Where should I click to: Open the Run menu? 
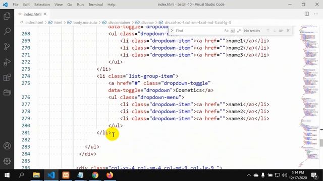[x=80, y=5]
